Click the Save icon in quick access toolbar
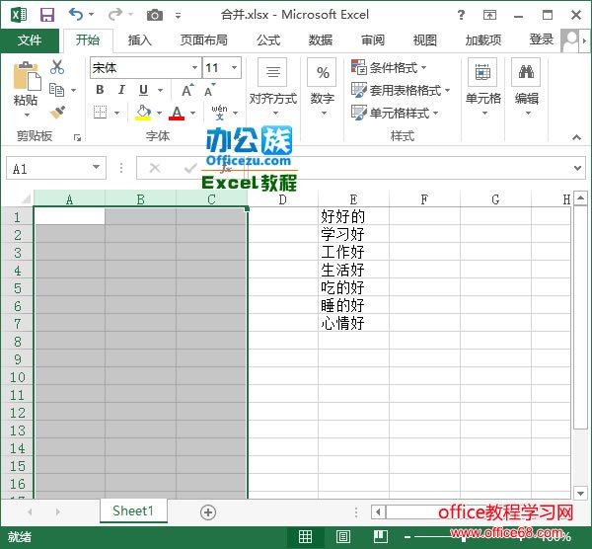 coord(46,15)
